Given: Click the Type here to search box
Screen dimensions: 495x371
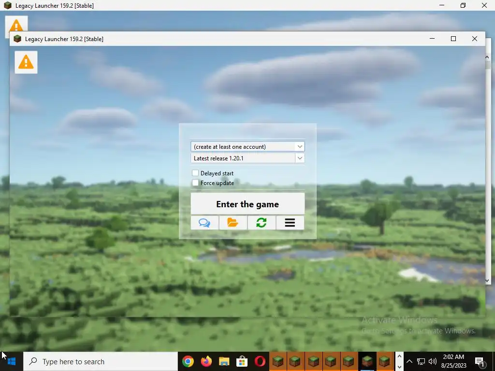Looking at the screenshot, I should (x=101, y=361).
